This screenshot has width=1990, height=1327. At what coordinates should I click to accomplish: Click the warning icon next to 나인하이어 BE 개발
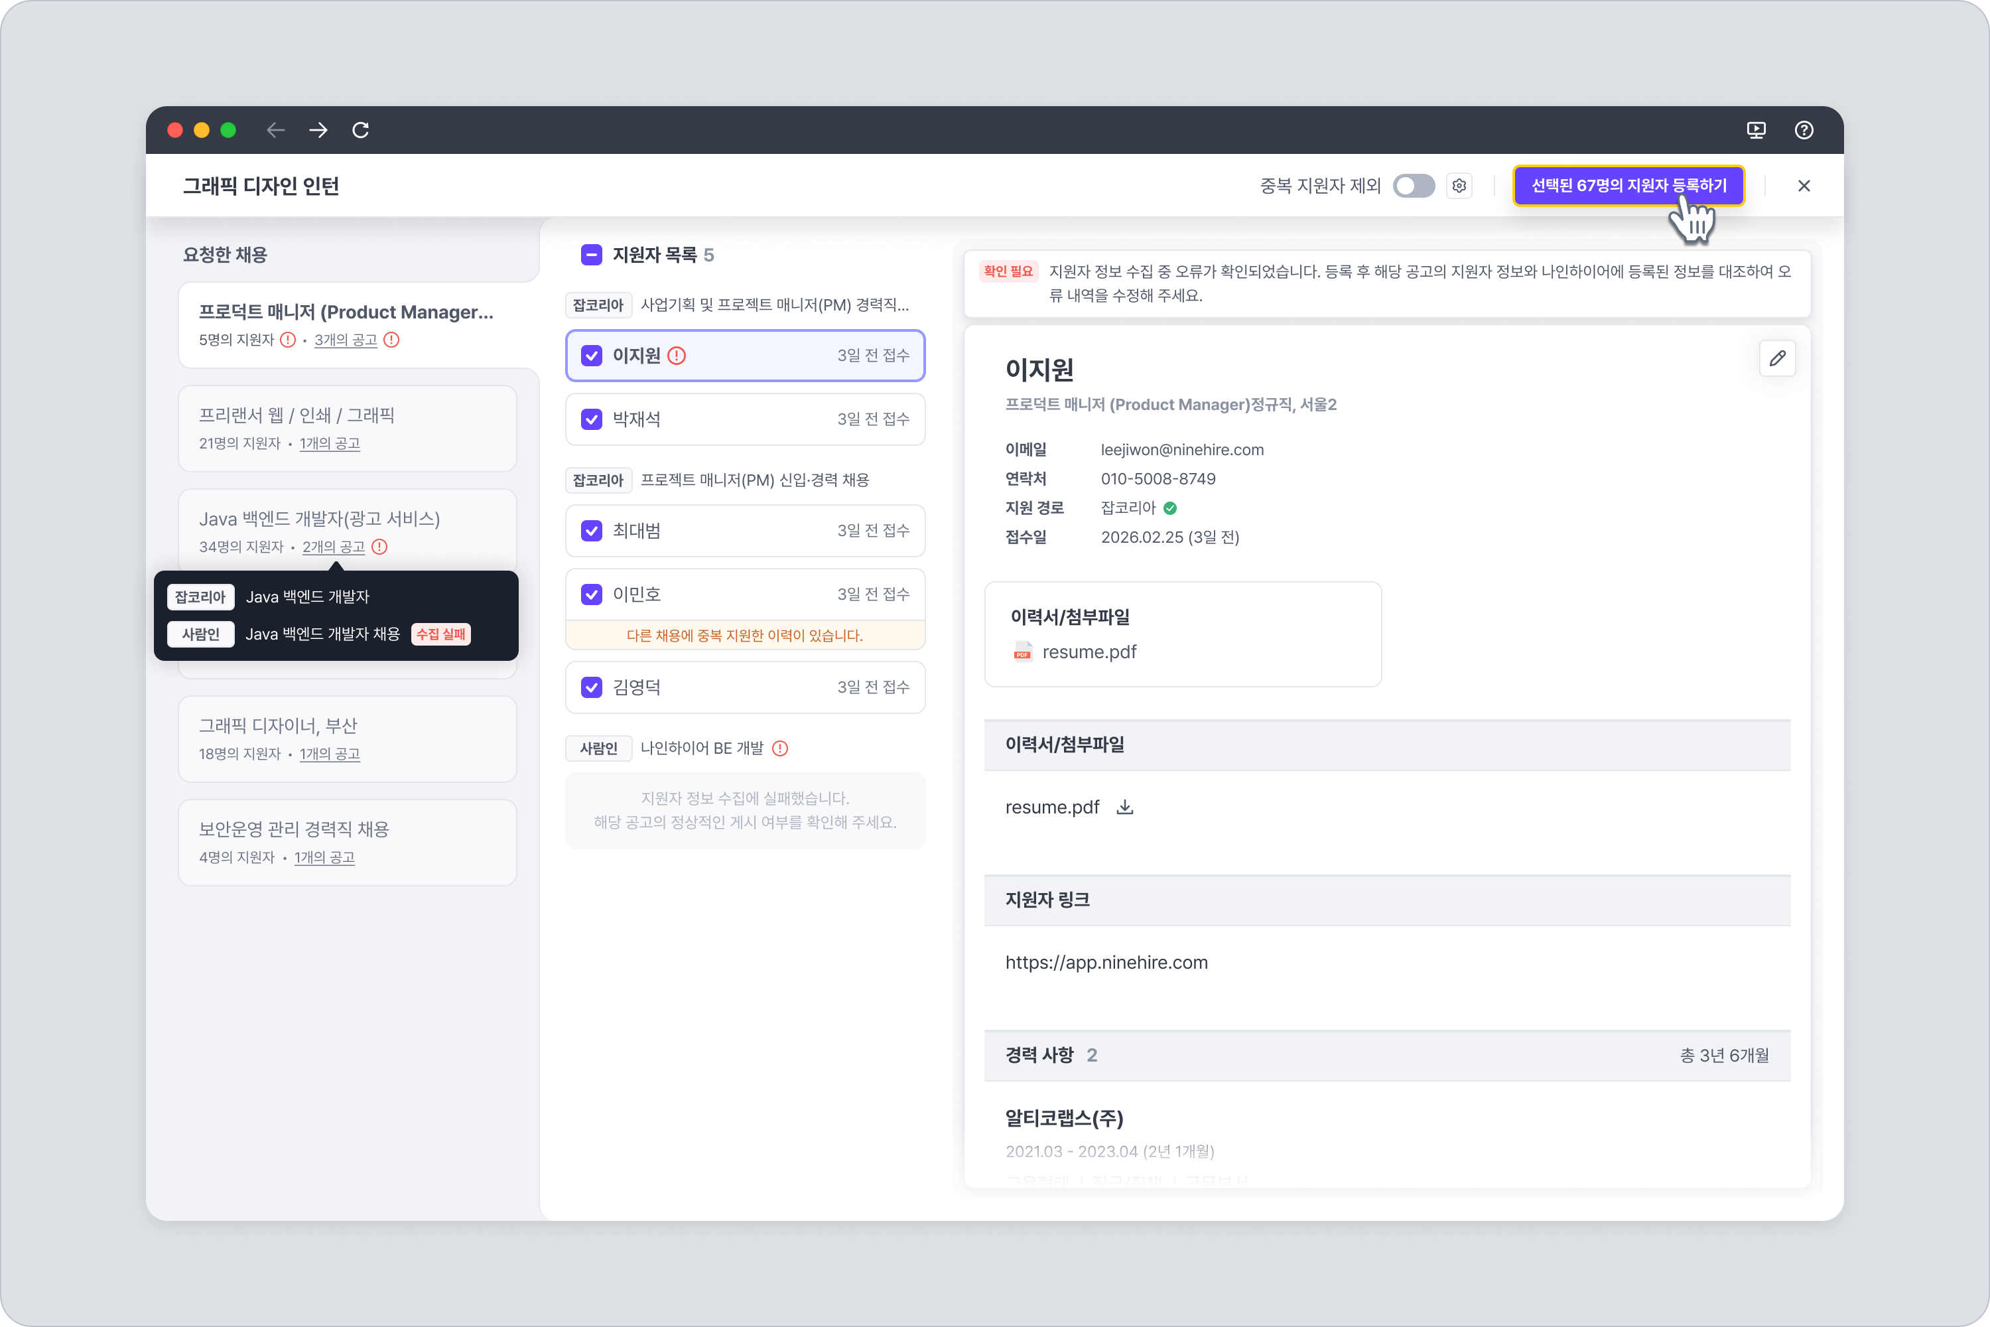pyautogui.click(x=780, y=748)
